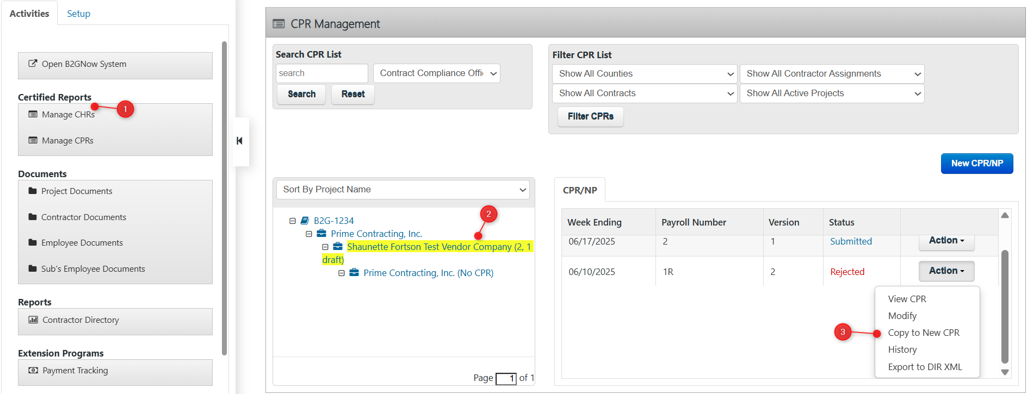Open Action dropdown for 06/17/2025 row

point(946,241)
